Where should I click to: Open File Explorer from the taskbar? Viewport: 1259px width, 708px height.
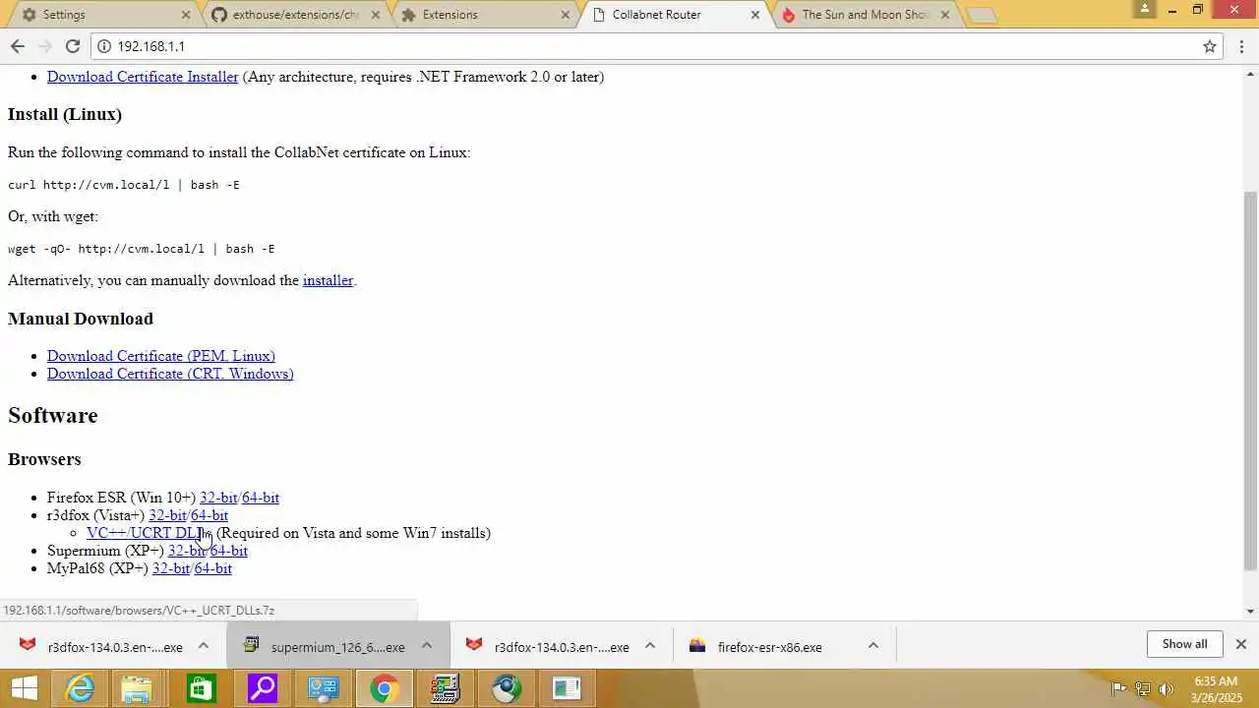(x=139, y=688)
